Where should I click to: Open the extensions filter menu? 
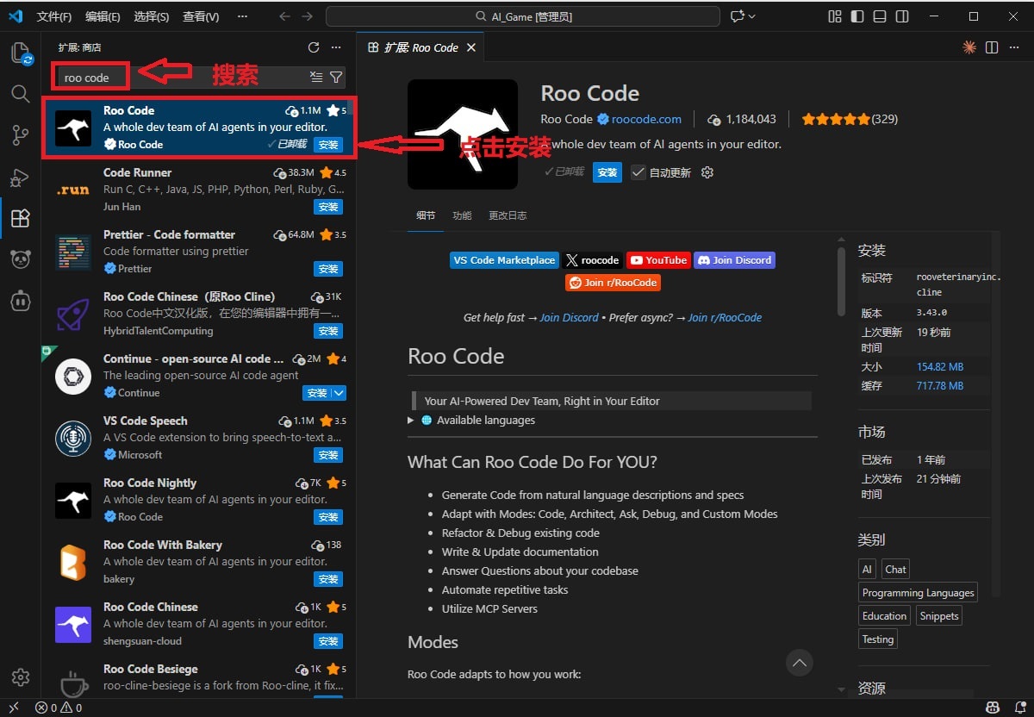[x=336, y=78]
